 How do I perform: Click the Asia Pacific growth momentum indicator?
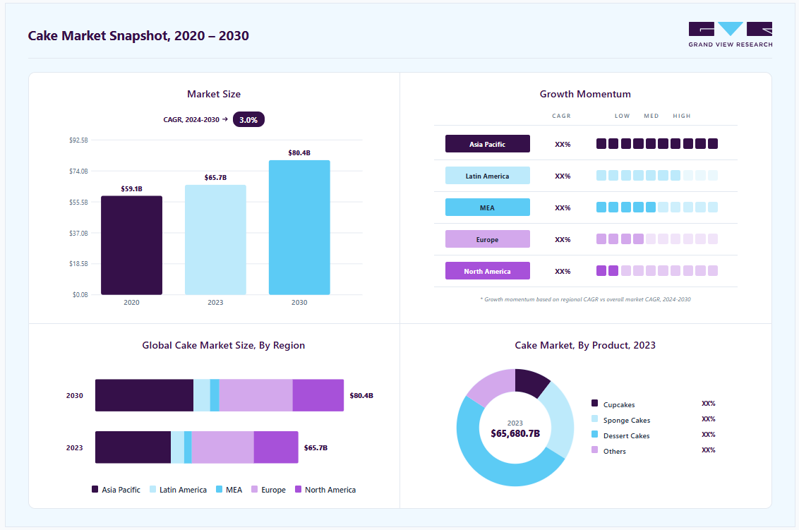(x=657, y=144)
